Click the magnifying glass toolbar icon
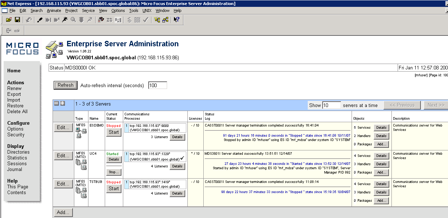Image resolution: width=448 pixels, height=218 pixels. coord(73,20)
